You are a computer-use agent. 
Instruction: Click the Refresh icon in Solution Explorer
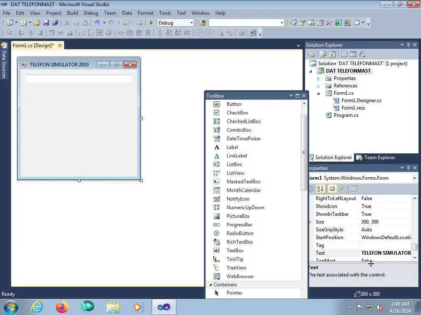click(x=332, y=55)
